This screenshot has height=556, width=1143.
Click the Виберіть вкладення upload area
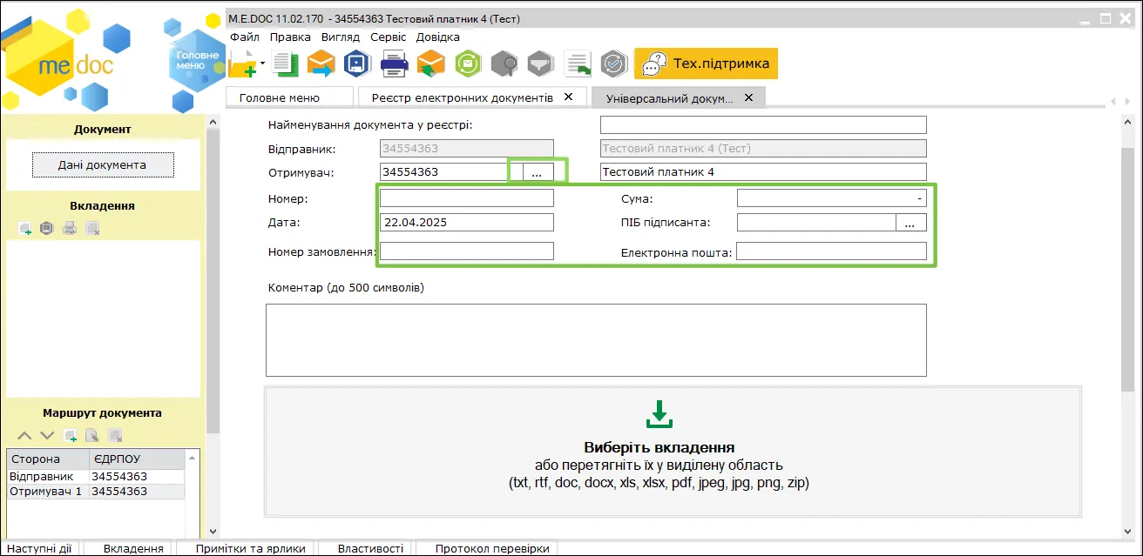pyautogui.click(x=673, y=451)
